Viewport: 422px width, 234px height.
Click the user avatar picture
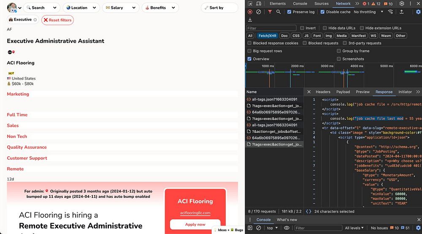[x=12, y=8]
